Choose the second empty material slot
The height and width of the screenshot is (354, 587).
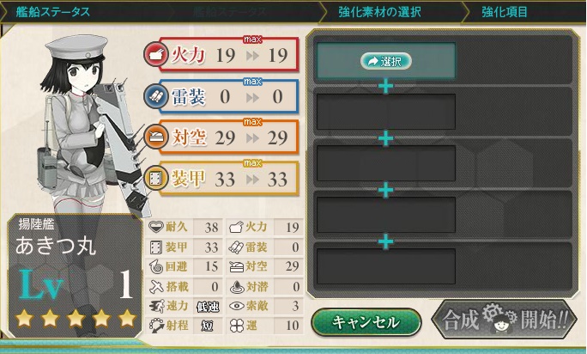pos(386,112)
